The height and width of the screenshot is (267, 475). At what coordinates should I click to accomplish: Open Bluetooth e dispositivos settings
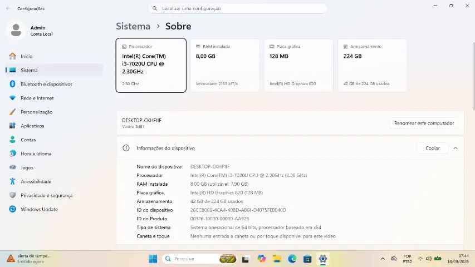54,84
